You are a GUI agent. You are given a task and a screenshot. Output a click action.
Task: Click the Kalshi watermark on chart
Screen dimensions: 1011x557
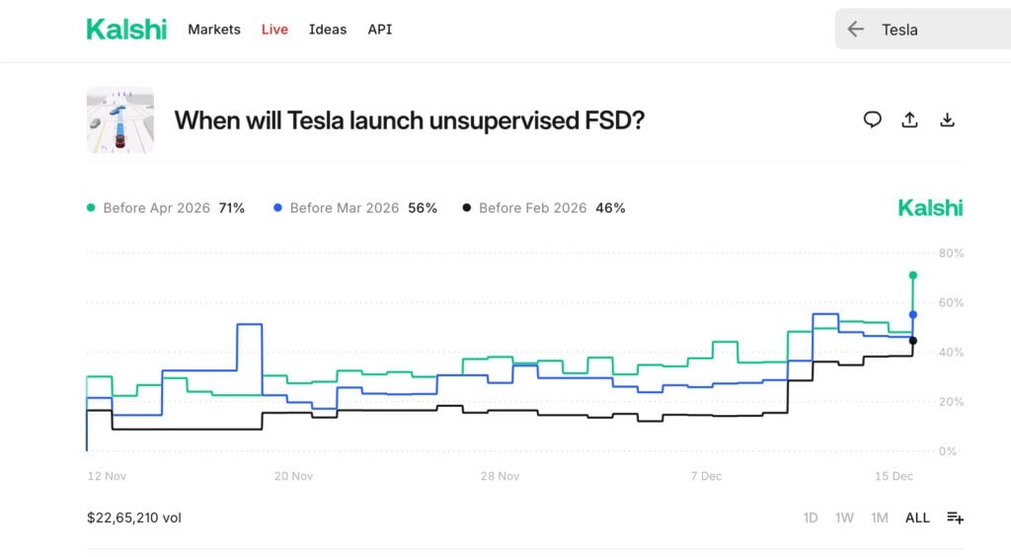tap(929, 207)
